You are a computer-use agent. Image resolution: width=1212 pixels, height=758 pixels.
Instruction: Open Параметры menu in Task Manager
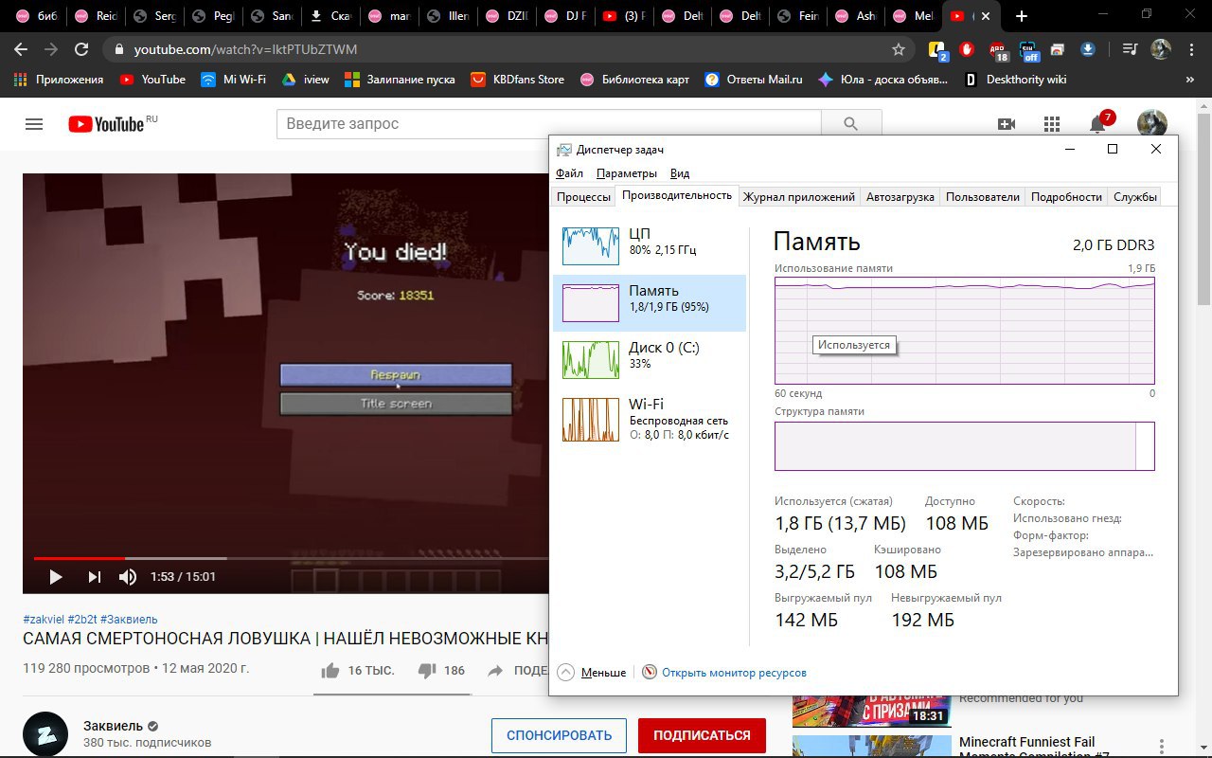[627, 173]
